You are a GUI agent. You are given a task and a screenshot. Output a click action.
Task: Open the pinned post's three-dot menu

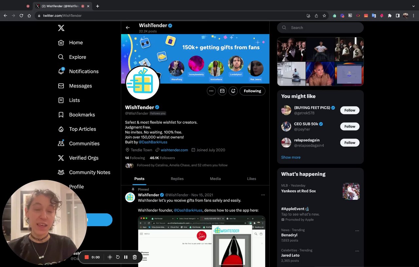tap(263, 195)
